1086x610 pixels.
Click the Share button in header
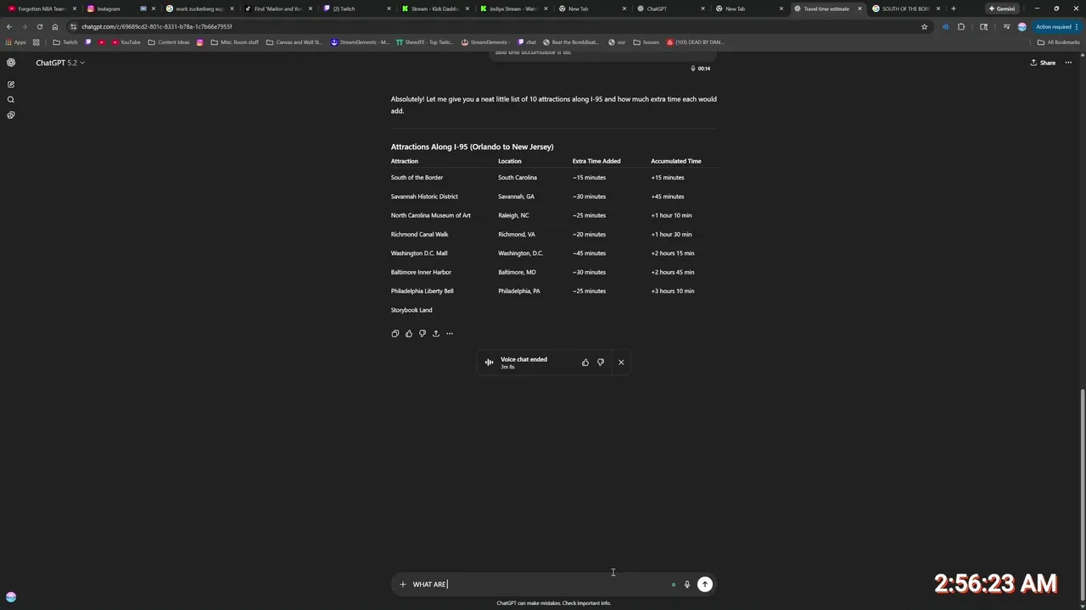tap(1043, 63)
